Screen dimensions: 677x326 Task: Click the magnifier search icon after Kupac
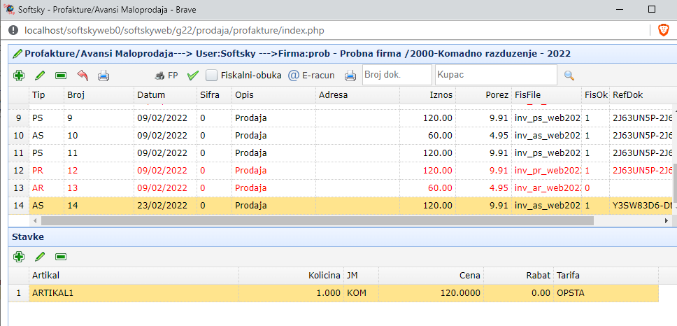(569, 76)
